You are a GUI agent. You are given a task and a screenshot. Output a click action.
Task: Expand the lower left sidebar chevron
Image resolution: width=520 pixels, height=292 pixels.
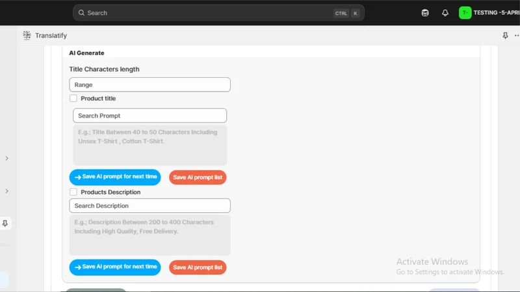[6, 191]
